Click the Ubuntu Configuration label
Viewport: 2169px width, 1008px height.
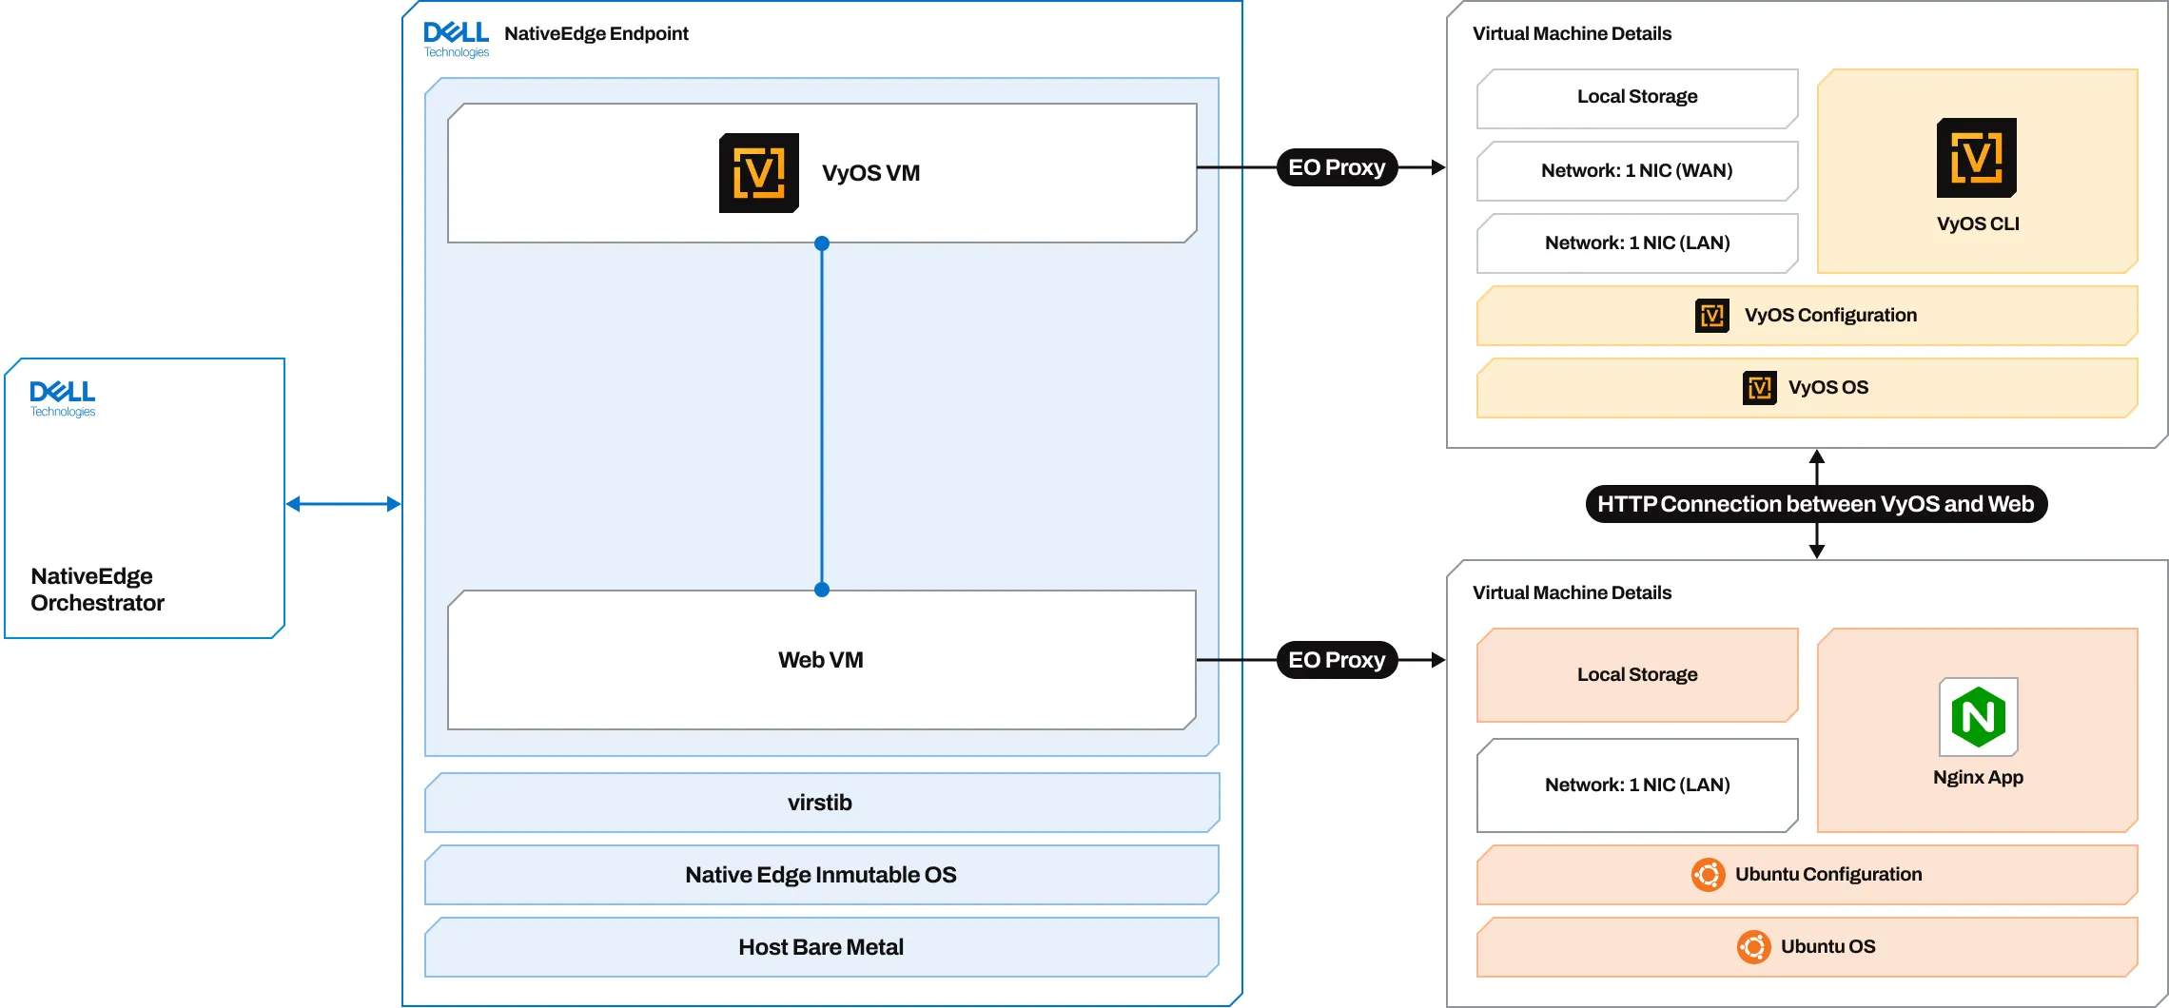click(1828, 875)
